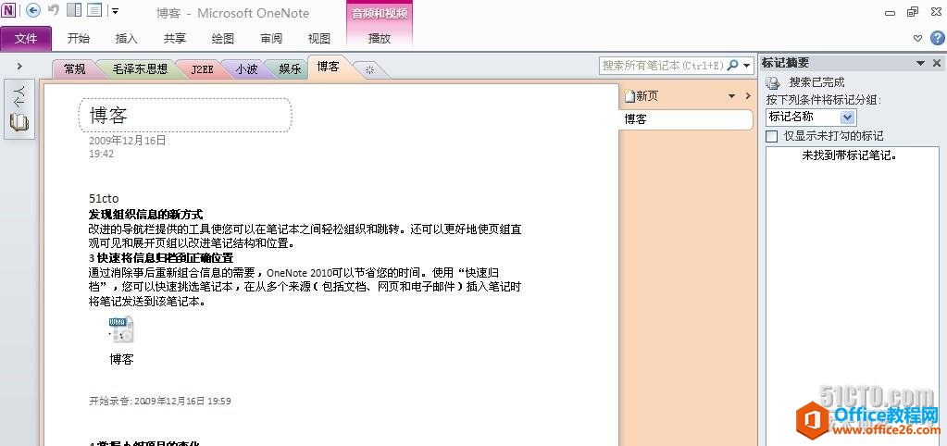947x446 pixels.
Task: Click the search all notebooks input field
Action: click(x=663, y=65)
